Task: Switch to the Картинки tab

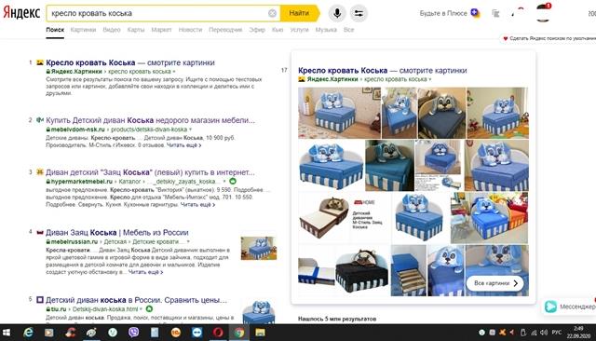Action: 83,30
